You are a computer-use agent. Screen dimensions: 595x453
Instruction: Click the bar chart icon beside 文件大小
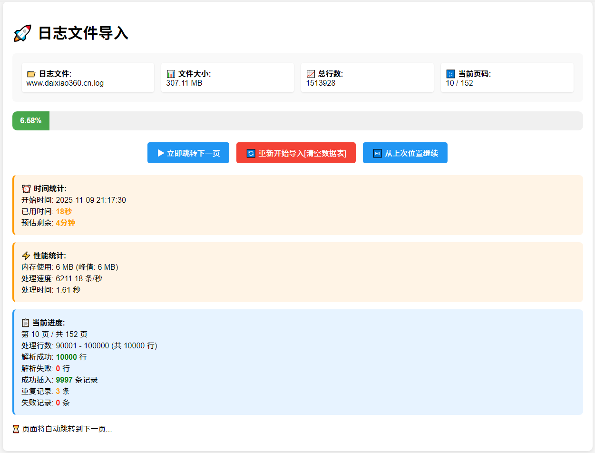171,74
